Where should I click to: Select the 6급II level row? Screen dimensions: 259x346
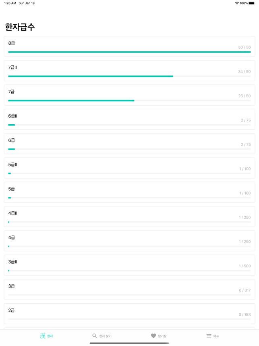click(129, 119)
